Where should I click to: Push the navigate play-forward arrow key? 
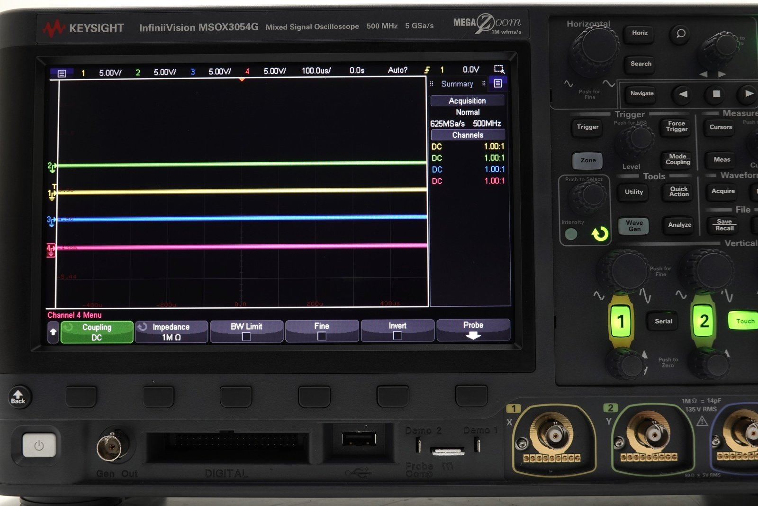[x=748, y=93]
